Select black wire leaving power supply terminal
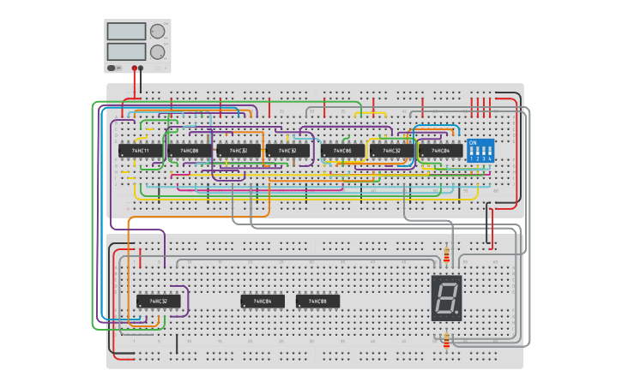Image resolution: width=622 pixels, height=388 pixels. 141,81
